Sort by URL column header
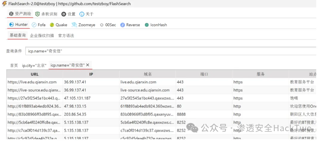Screen dimensions: 322x141 [35, 74]
